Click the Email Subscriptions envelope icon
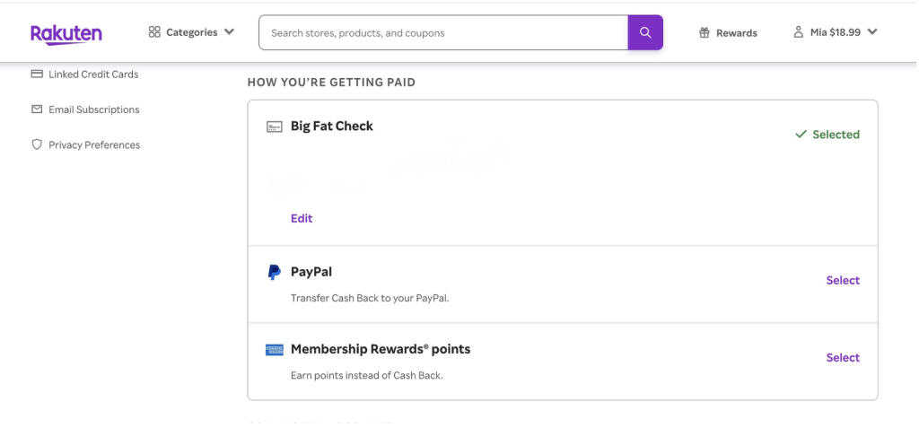The image size is (919, 428). click(x=37, y=109)
